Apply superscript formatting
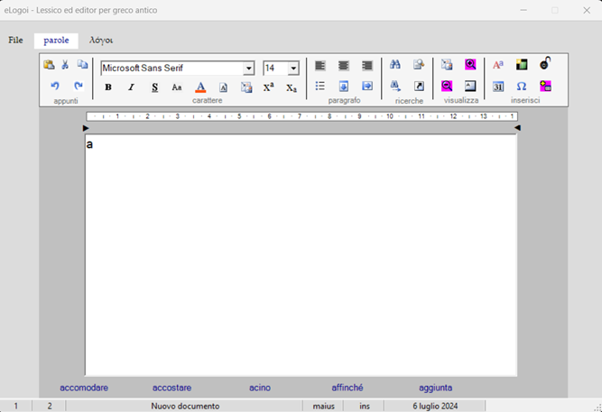602x412 pixels. (268, 87)
